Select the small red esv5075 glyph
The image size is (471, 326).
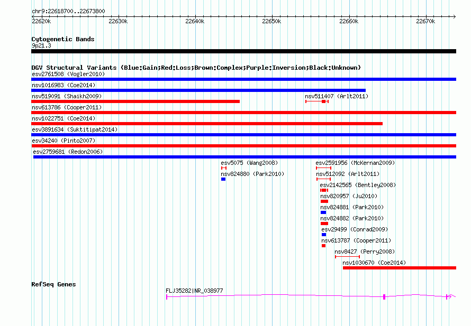point(223,168)
